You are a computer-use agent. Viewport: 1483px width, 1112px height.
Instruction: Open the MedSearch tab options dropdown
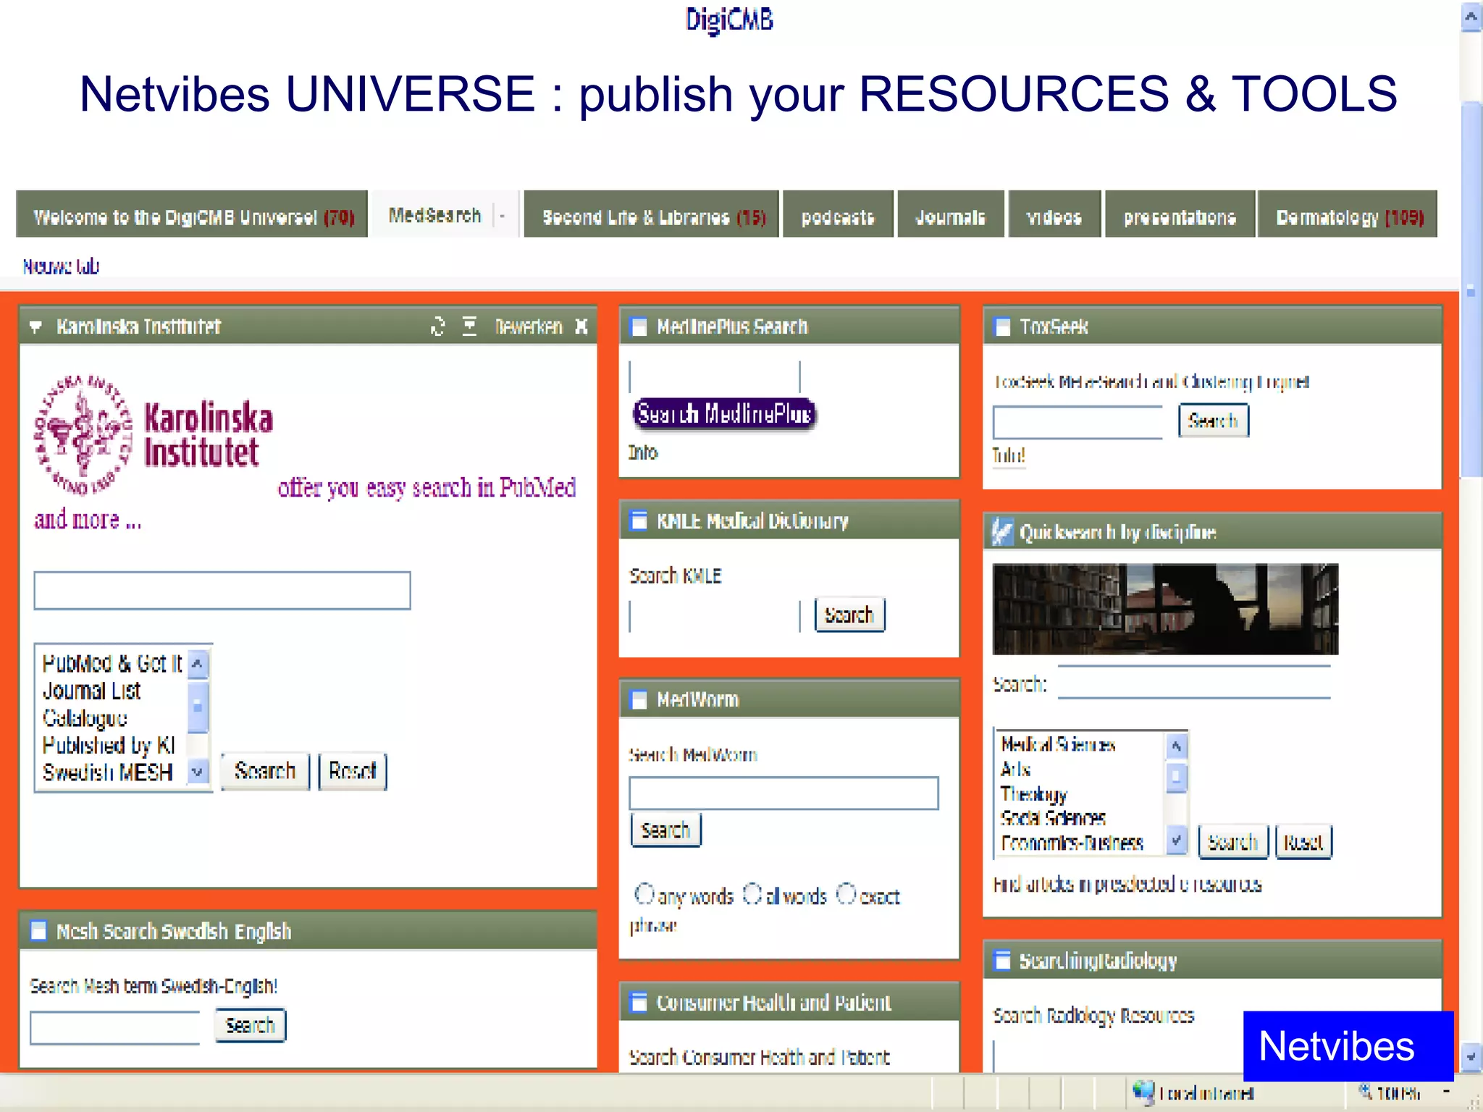(501, 216)
